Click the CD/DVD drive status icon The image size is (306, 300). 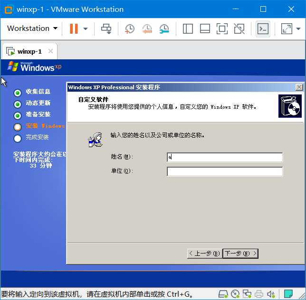(x=235, y=294)
